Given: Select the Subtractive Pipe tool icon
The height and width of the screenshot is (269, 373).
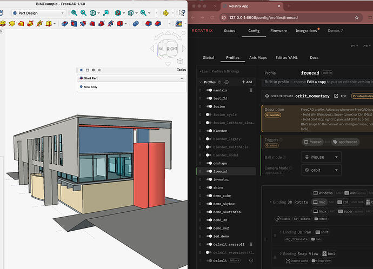Looking at the screenshot, I should tap(101, 24).
